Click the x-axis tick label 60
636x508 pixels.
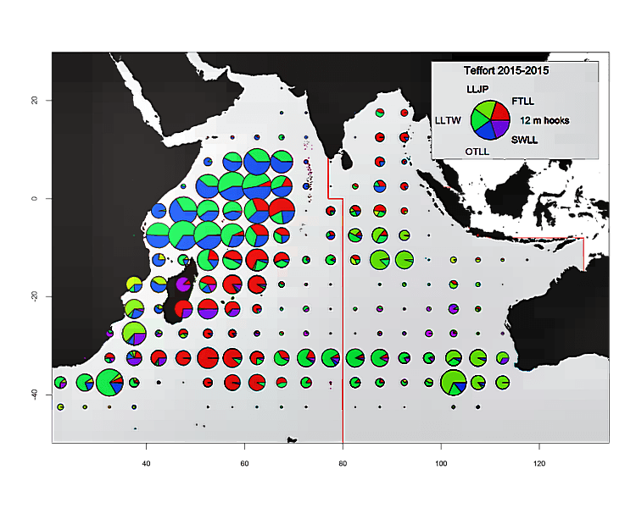point(244,463)
